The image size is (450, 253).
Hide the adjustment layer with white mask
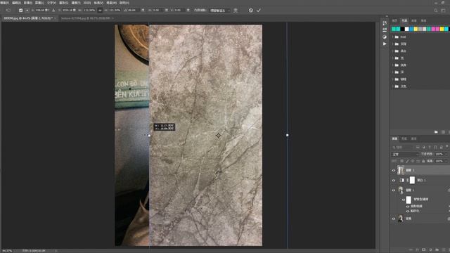coord(394,180)
